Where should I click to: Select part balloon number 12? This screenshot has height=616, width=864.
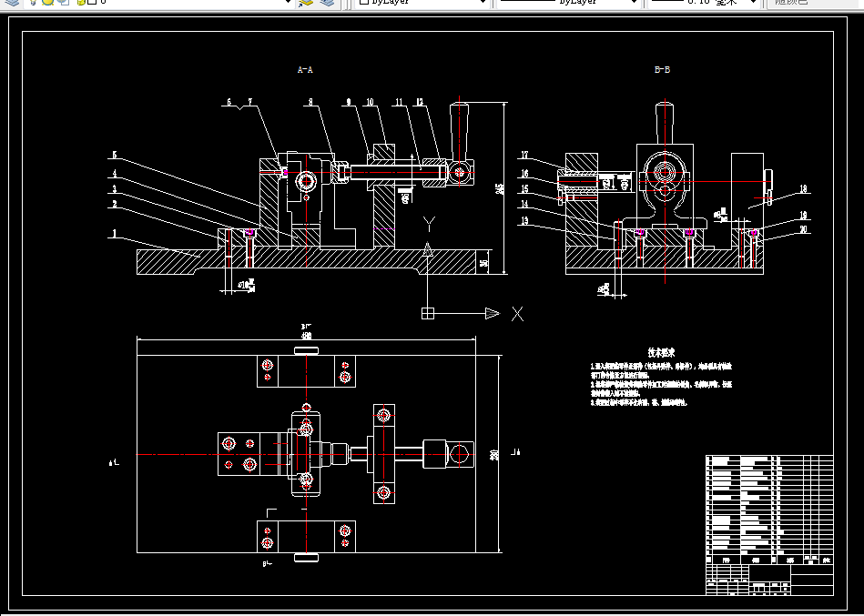pyautogui.click(x=420, y=103)
